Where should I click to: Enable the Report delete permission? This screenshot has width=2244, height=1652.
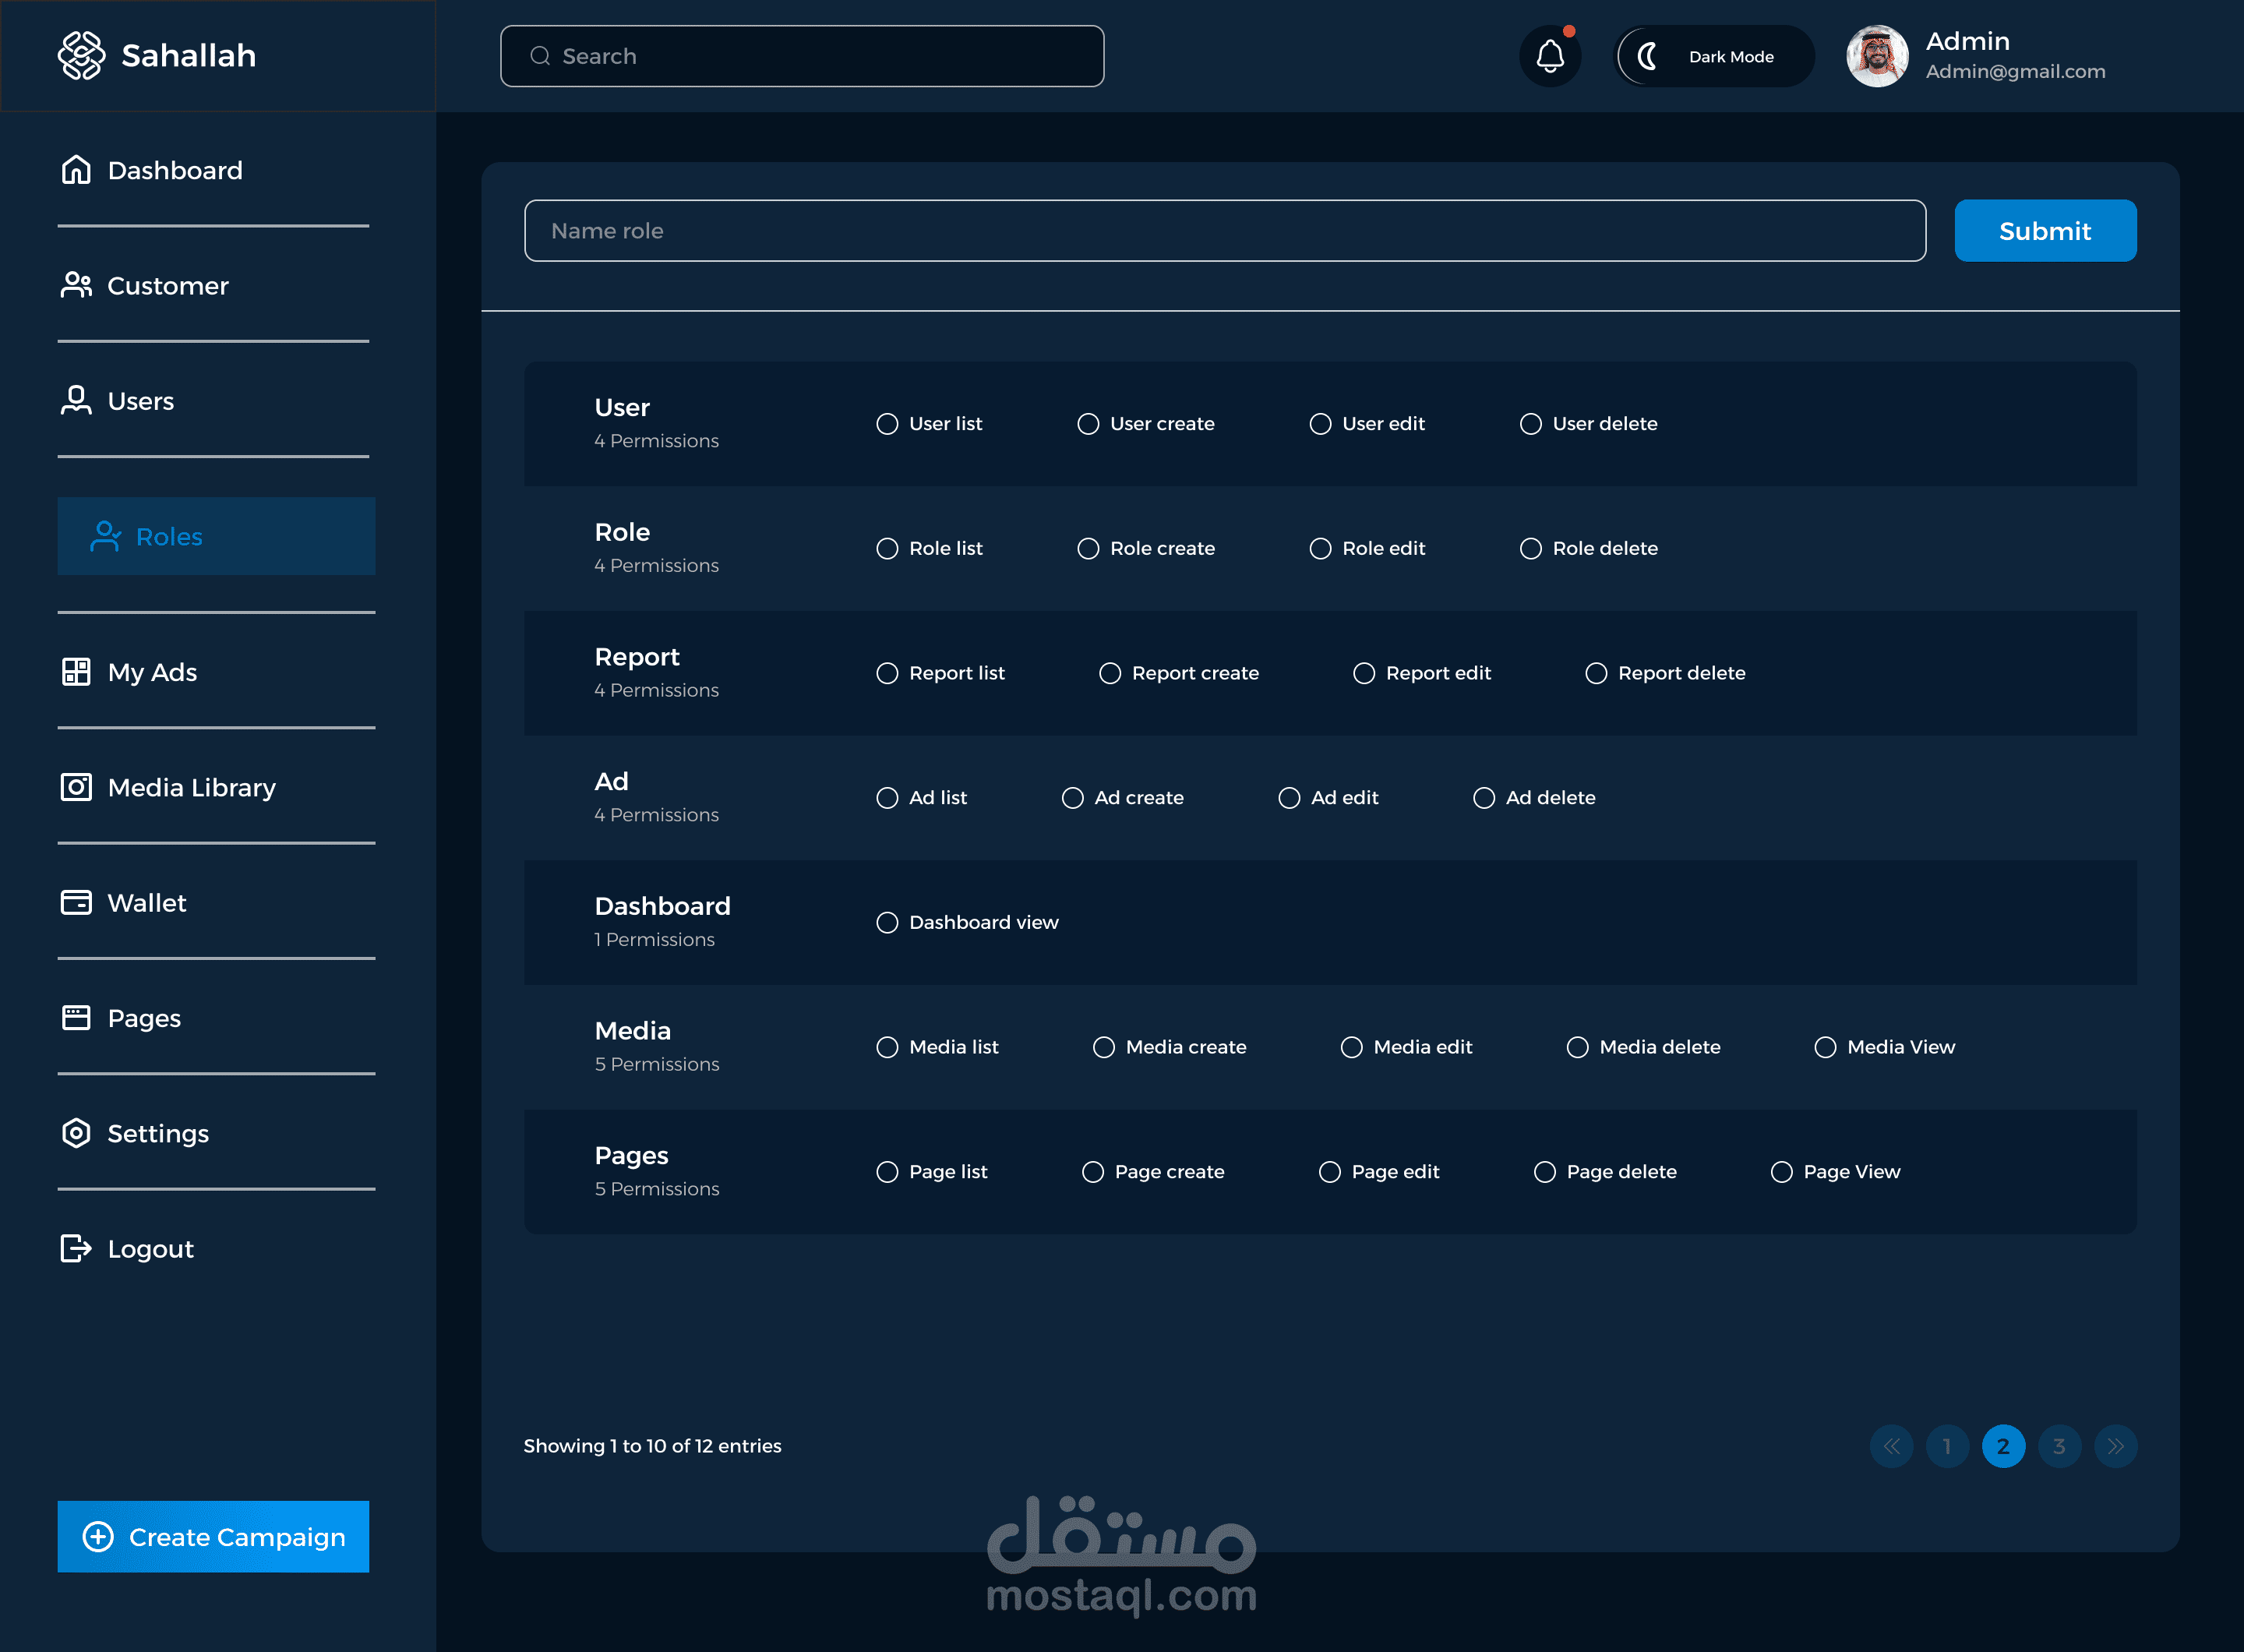tap(1596, 673)
